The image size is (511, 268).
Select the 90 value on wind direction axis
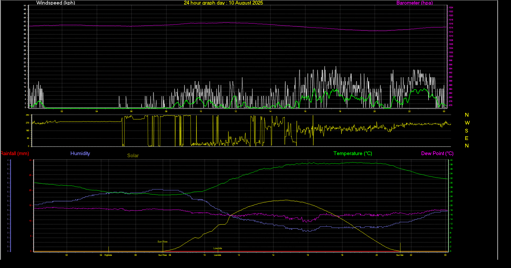tap(28, 138)
